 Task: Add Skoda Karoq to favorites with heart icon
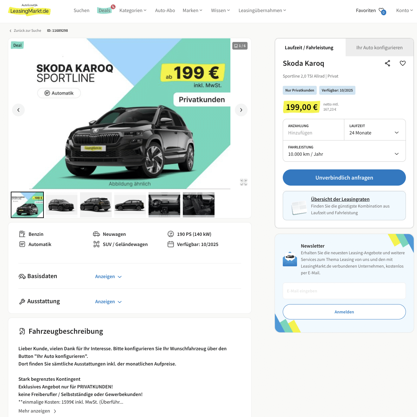point(403,63)
